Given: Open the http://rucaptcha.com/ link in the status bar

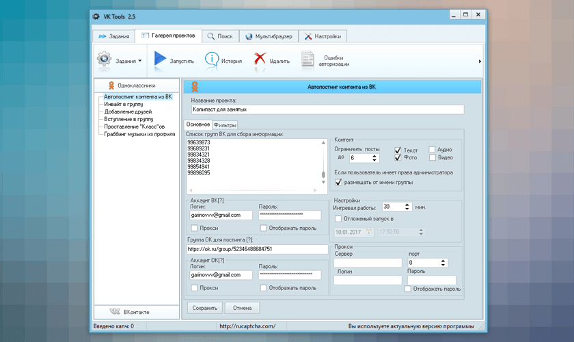Looking at the screenshot, I should (247, 326).
